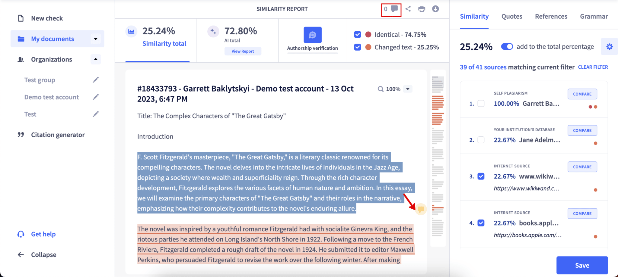Click View Report under AI total

243,51
